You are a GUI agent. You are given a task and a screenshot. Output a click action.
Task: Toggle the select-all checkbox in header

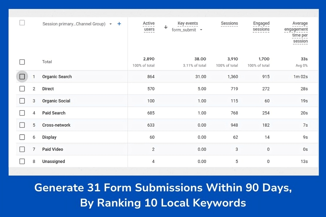(22, 23)
